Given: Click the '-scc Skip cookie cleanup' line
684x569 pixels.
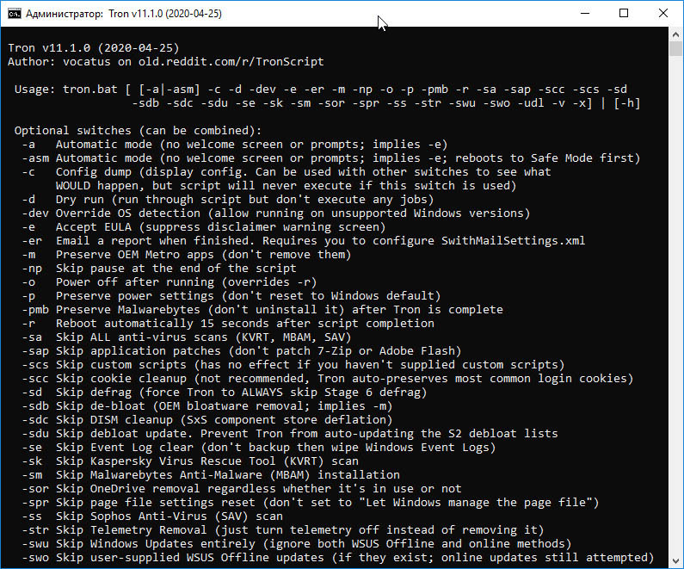Looking at the screenshot, I should coord(328,378).
